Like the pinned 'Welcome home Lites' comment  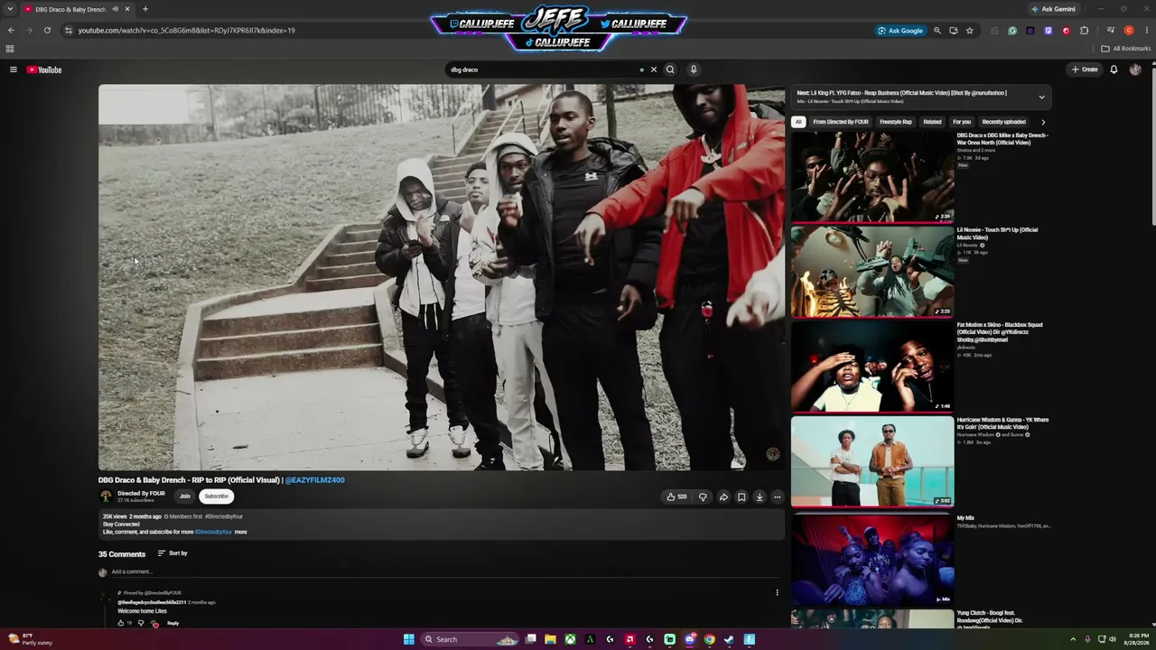[121, 623]
